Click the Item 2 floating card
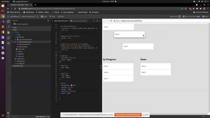 tap(129, 34)
